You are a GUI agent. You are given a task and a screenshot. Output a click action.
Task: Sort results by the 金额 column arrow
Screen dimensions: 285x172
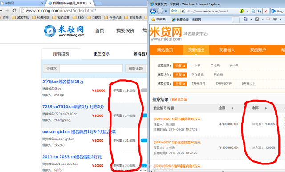point(232,108)
